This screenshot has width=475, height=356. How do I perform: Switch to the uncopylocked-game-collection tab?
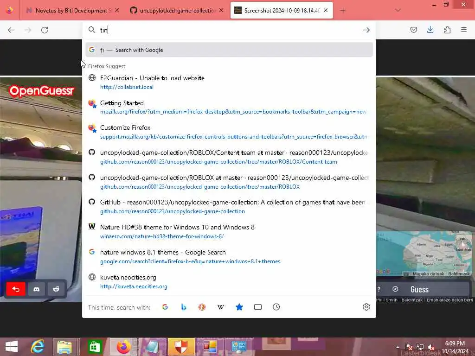pos(176,10)
